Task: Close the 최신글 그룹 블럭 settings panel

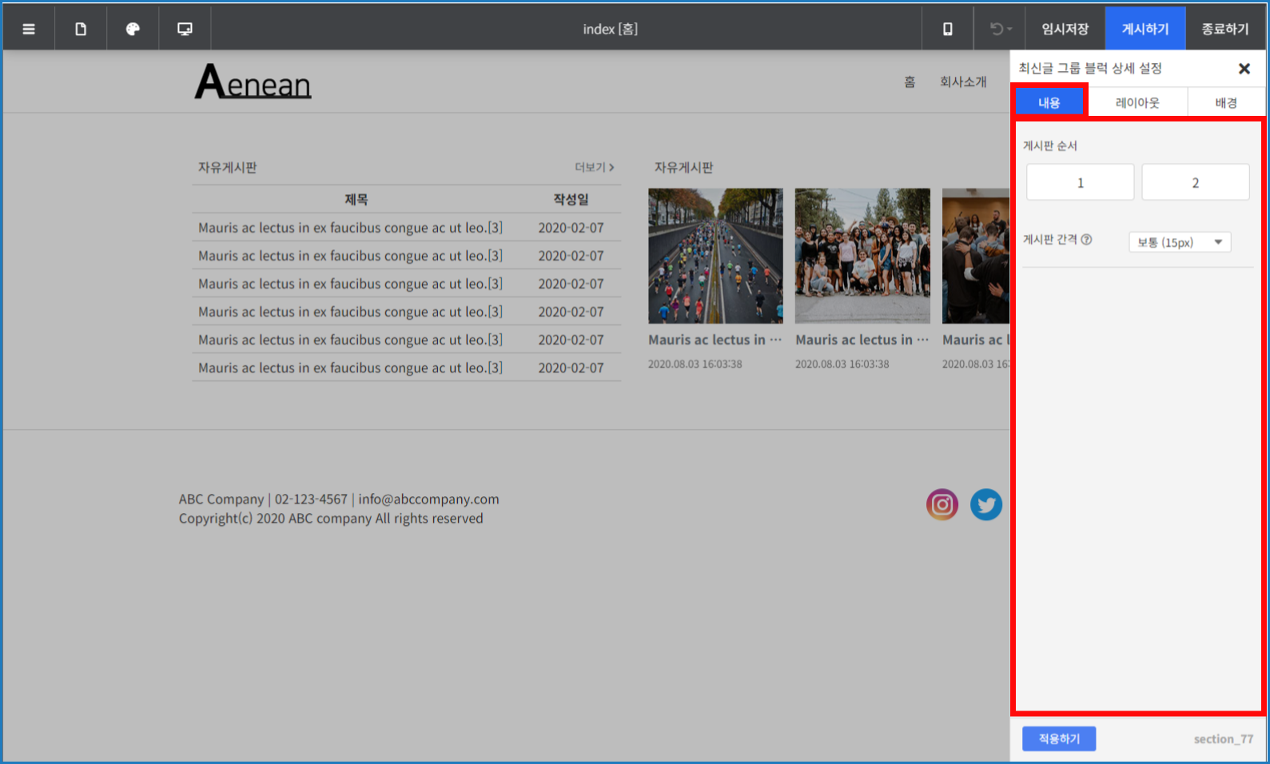Action: click(x=1244, y=69)
